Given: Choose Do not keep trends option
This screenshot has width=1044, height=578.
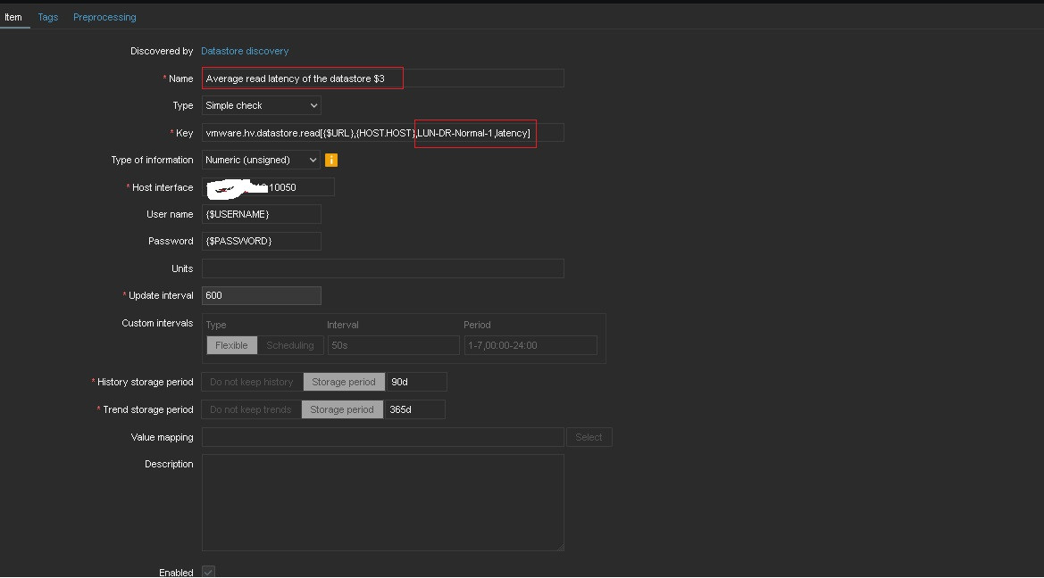Looking at the screenshot, I should 251,409.
